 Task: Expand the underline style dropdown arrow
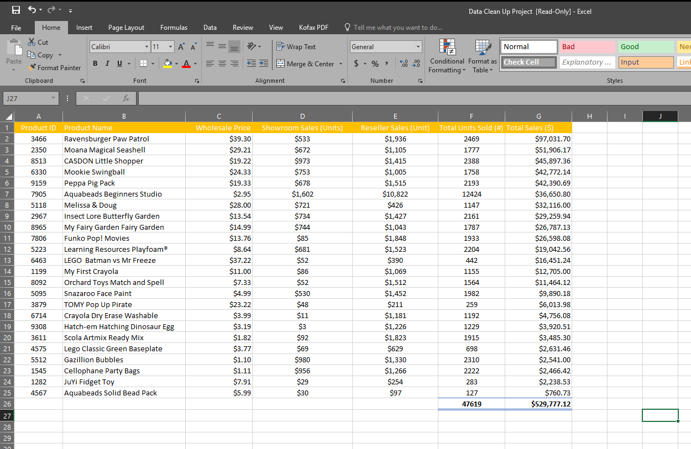pyautogui.click(x=128, y=64)
